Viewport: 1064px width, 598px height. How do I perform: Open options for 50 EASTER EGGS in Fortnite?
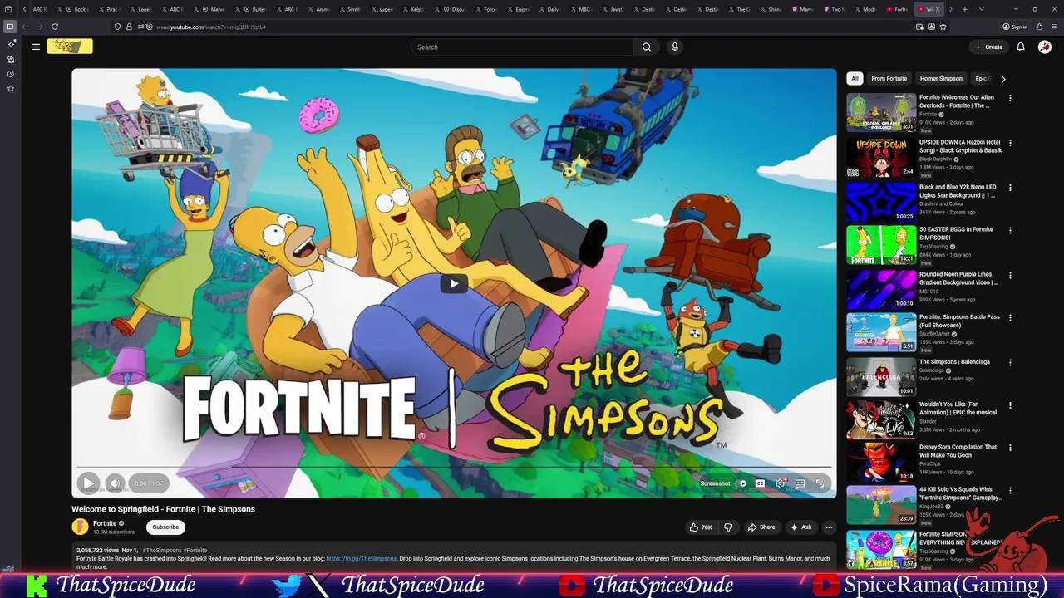[x=1010, y=230]
